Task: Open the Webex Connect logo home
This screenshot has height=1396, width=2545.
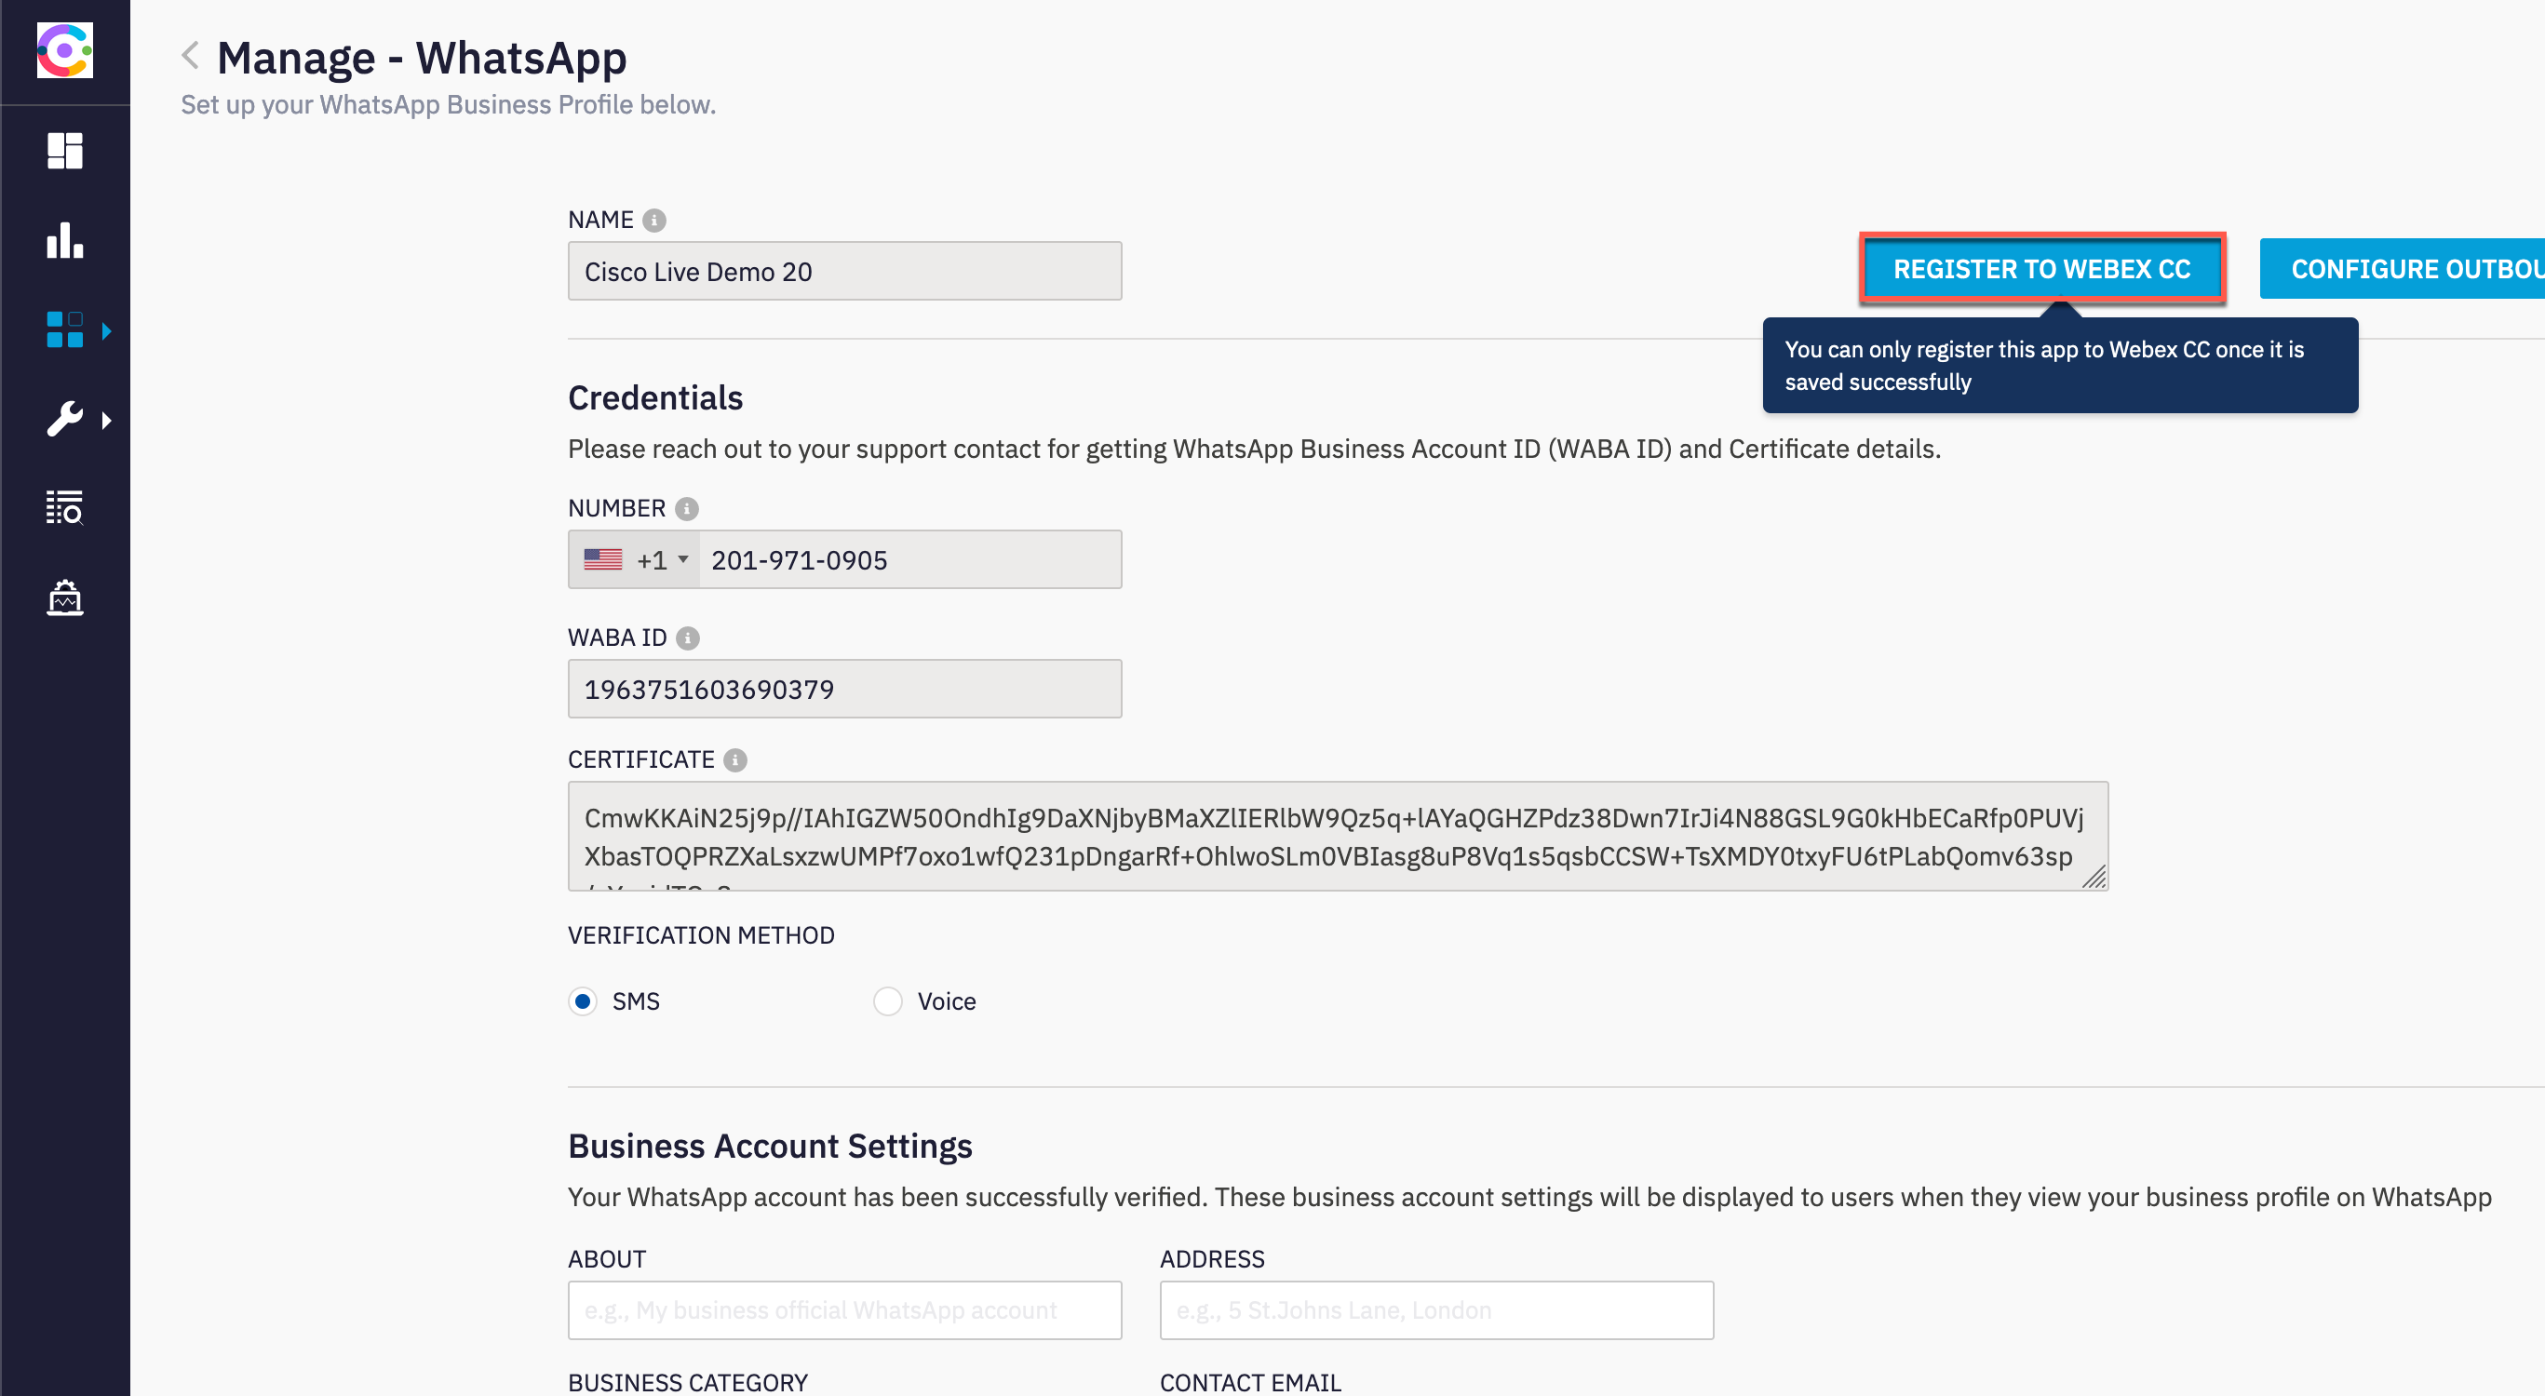Action: pos(64,50)
